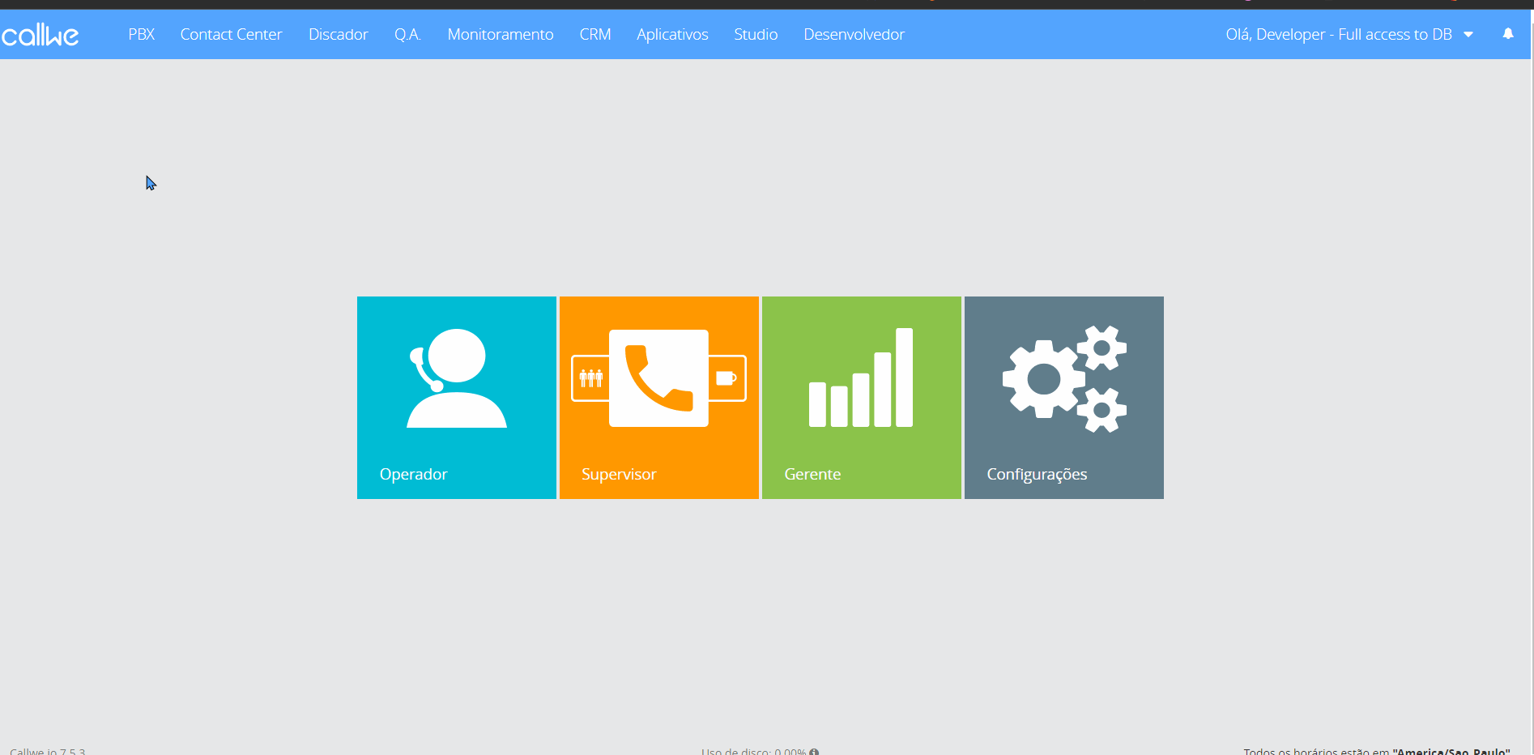Open the Q.A. menu
Image resolution: width=1534 pixels, height=755 pixels.
408,35
